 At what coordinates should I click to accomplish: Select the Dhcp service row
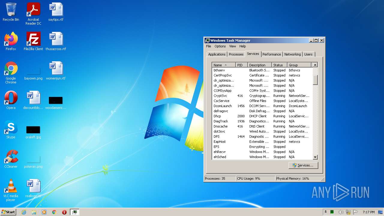click(262, 116)
